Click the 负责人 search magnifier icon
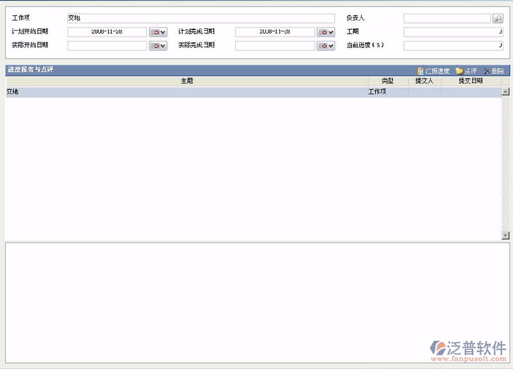 coord(498,19)
